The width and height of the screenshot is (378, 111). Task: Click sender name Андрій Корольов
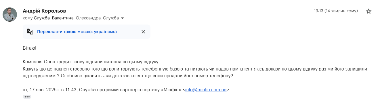pos(44,11)
